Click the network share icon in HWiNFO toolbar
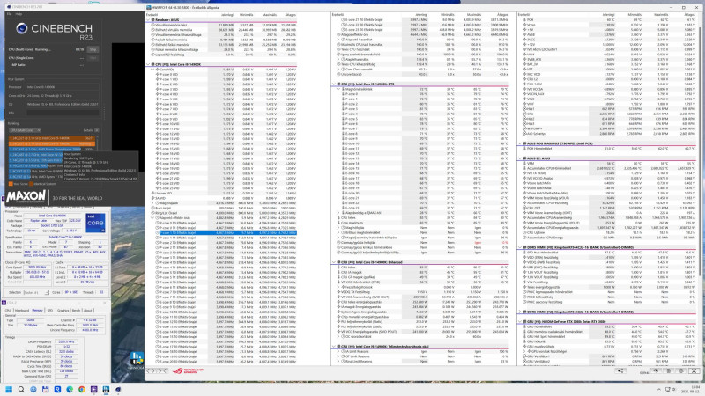This screenshot has height=396, width=705. pos(620,370)
